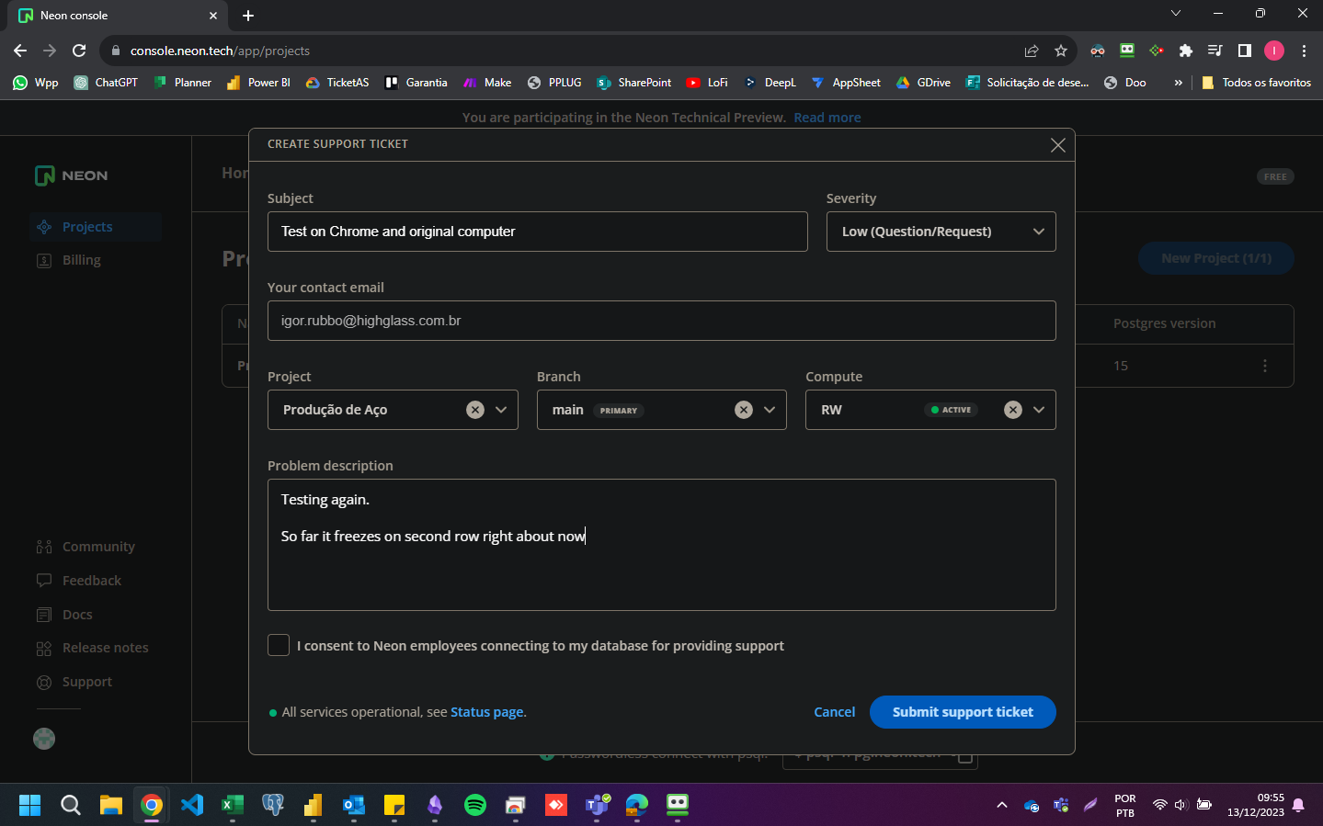Open Windows Search from the taskbar
1323x826 pixels.
point(71,806)
